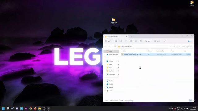This screenshot has width=198, height=111.
Task: Expand the Network tree node
Action: tap(105, 87)
